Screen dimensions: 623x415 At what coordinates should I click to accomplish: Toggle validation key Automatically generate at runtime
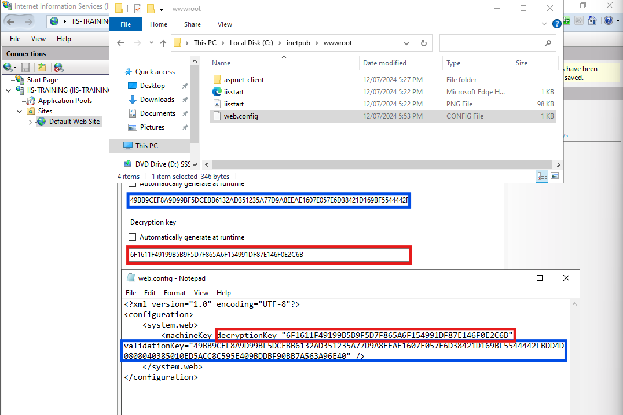132,183
